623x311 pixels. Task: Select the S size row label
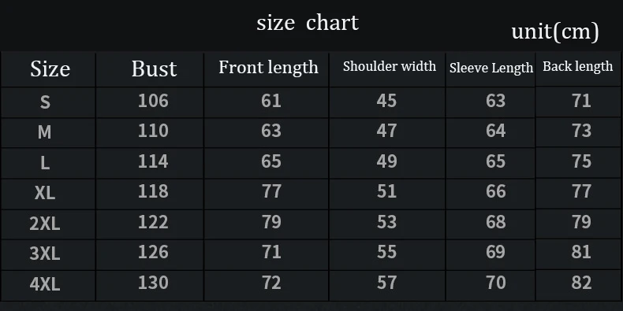(45, 102)
